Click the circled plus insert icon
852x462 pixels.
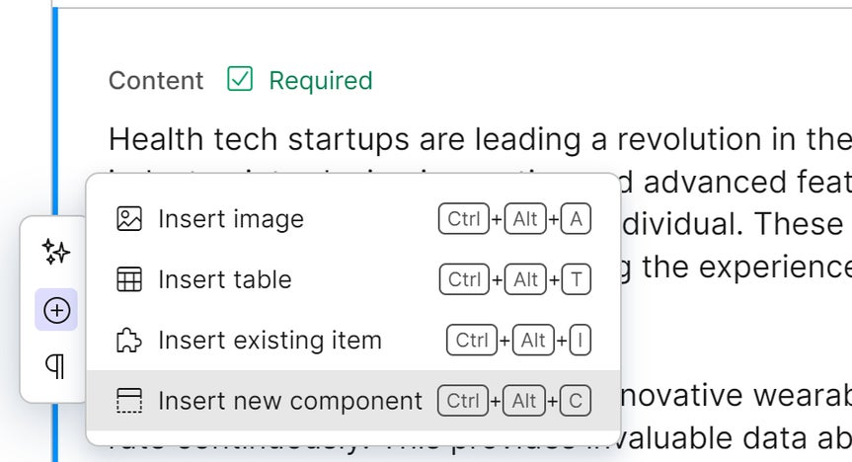56,310
